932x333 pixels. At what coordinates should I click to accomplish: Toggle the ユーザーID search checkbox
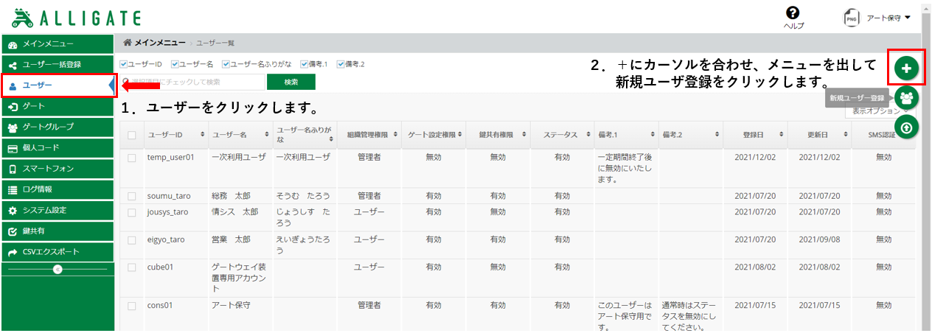click(x=123, y=64)
